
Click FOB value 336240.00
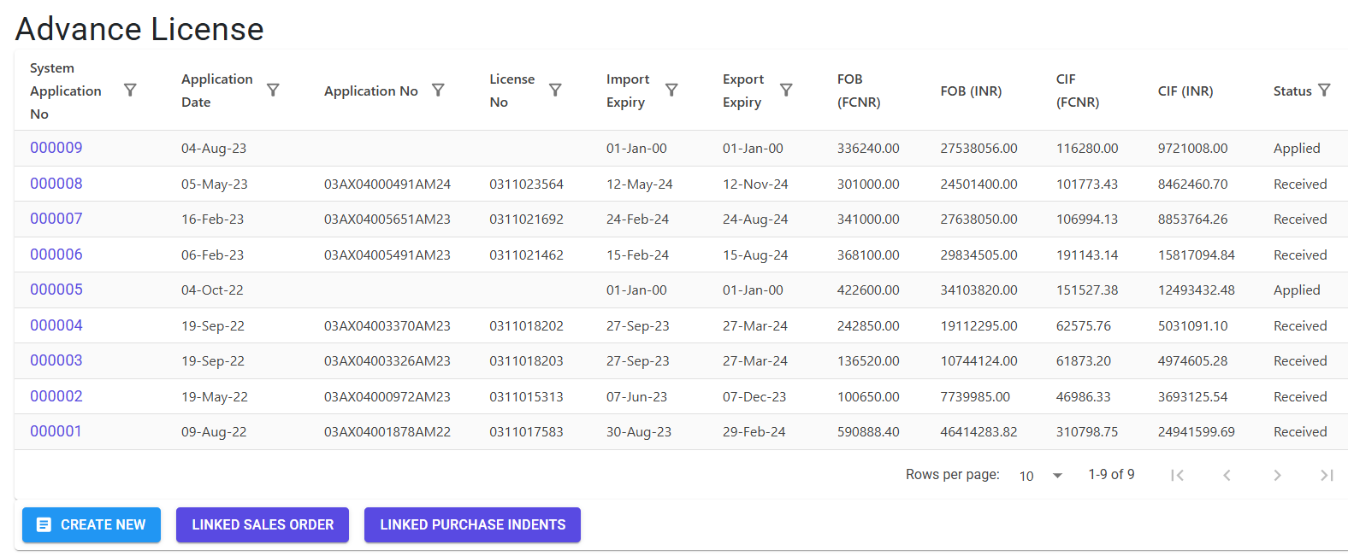coord(868,148)
